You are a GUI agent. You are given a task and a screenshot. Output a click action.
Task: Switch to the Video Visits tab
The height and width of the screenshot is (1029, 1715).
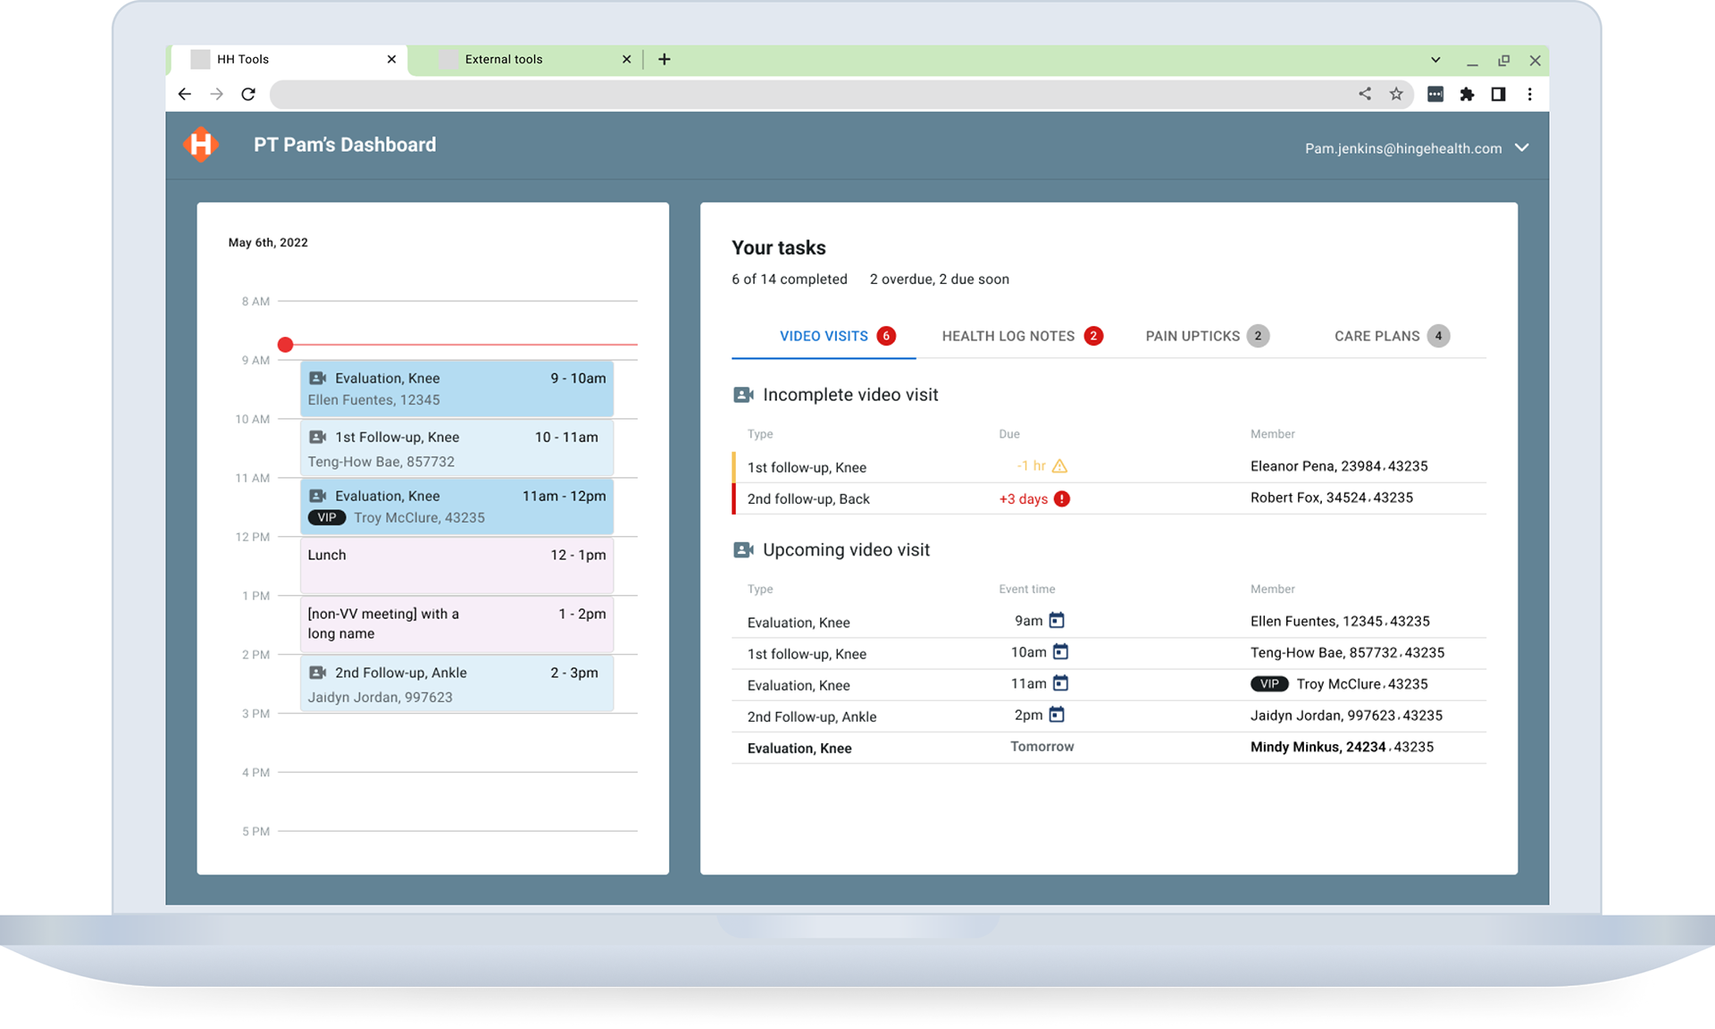point(824,336)
